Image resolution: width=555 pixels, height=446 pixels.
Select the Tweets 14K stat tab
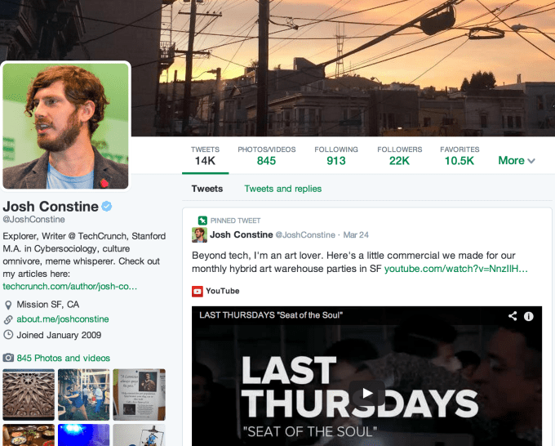(206, 156)
